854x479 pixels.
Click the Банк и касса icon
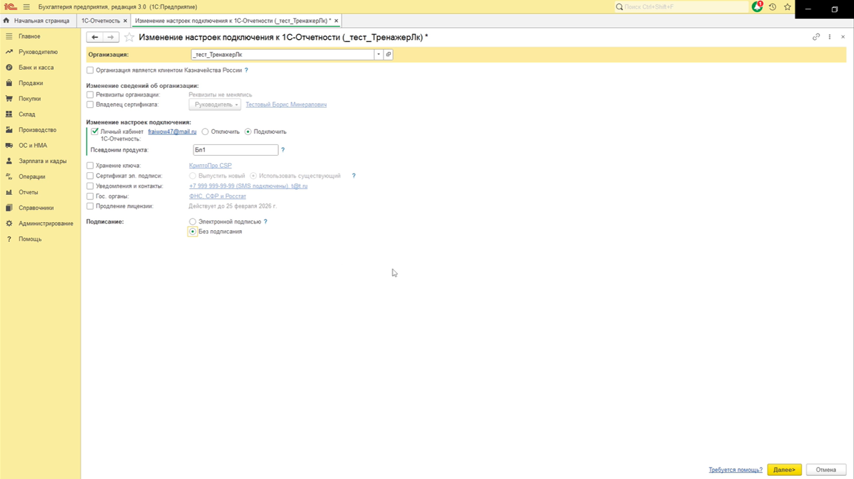coord(9,67)
